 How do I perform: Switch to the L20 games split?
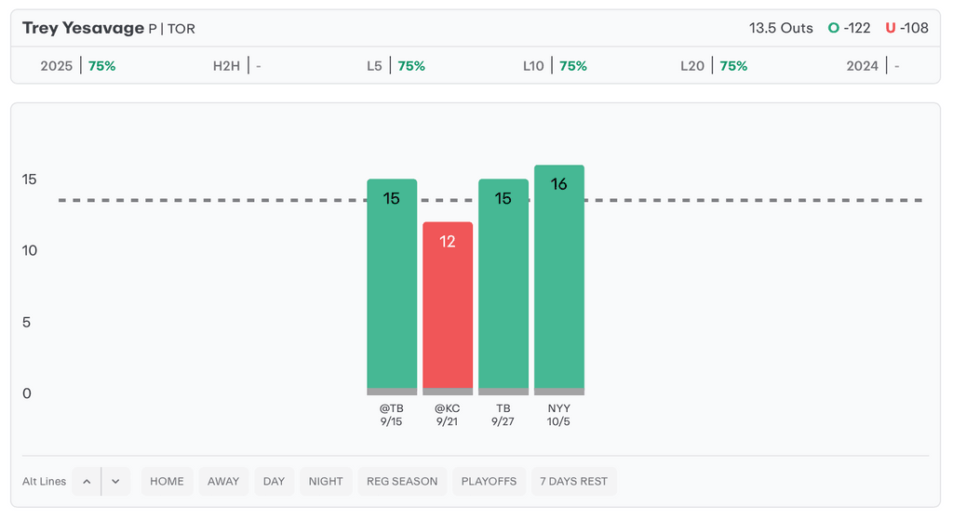click(714, 66)
